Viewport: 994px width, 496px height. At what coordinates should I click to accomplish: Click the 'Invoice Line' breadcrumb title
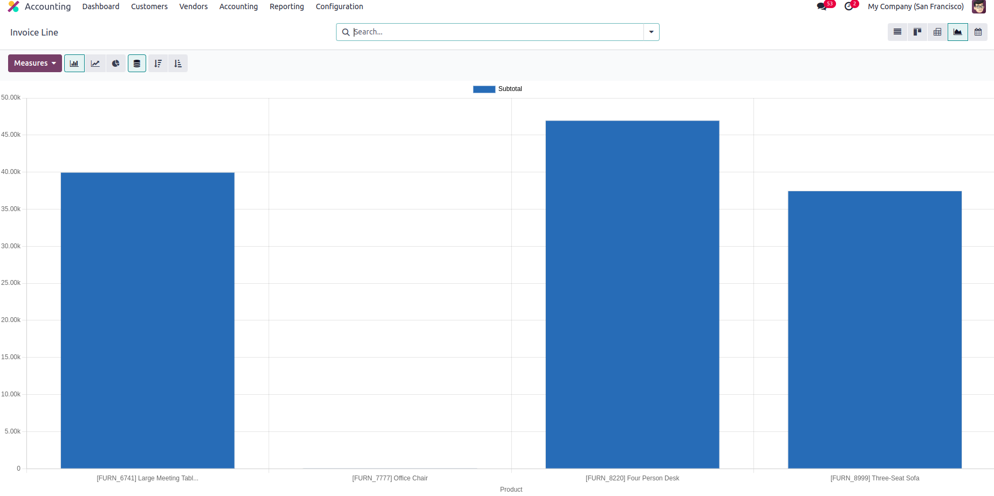[34, 32]
